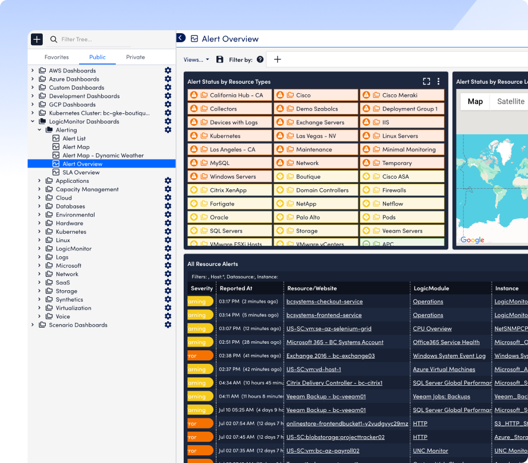Select the Map view tab
The image size is (528, 463).
coord(475,102)
